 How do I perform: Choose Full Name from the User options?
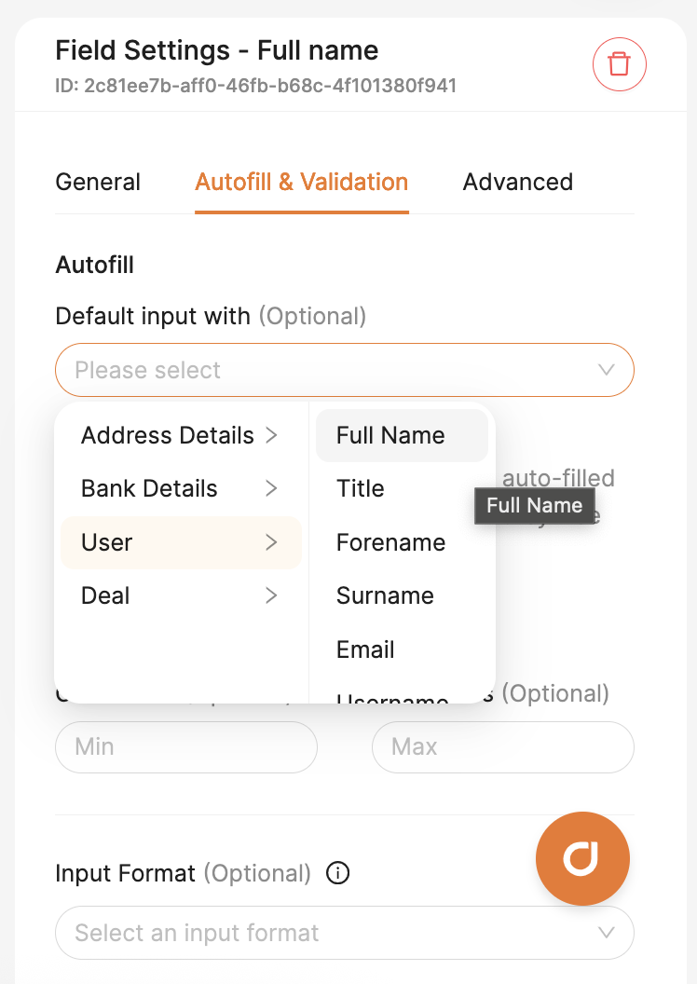coord(402,435)
